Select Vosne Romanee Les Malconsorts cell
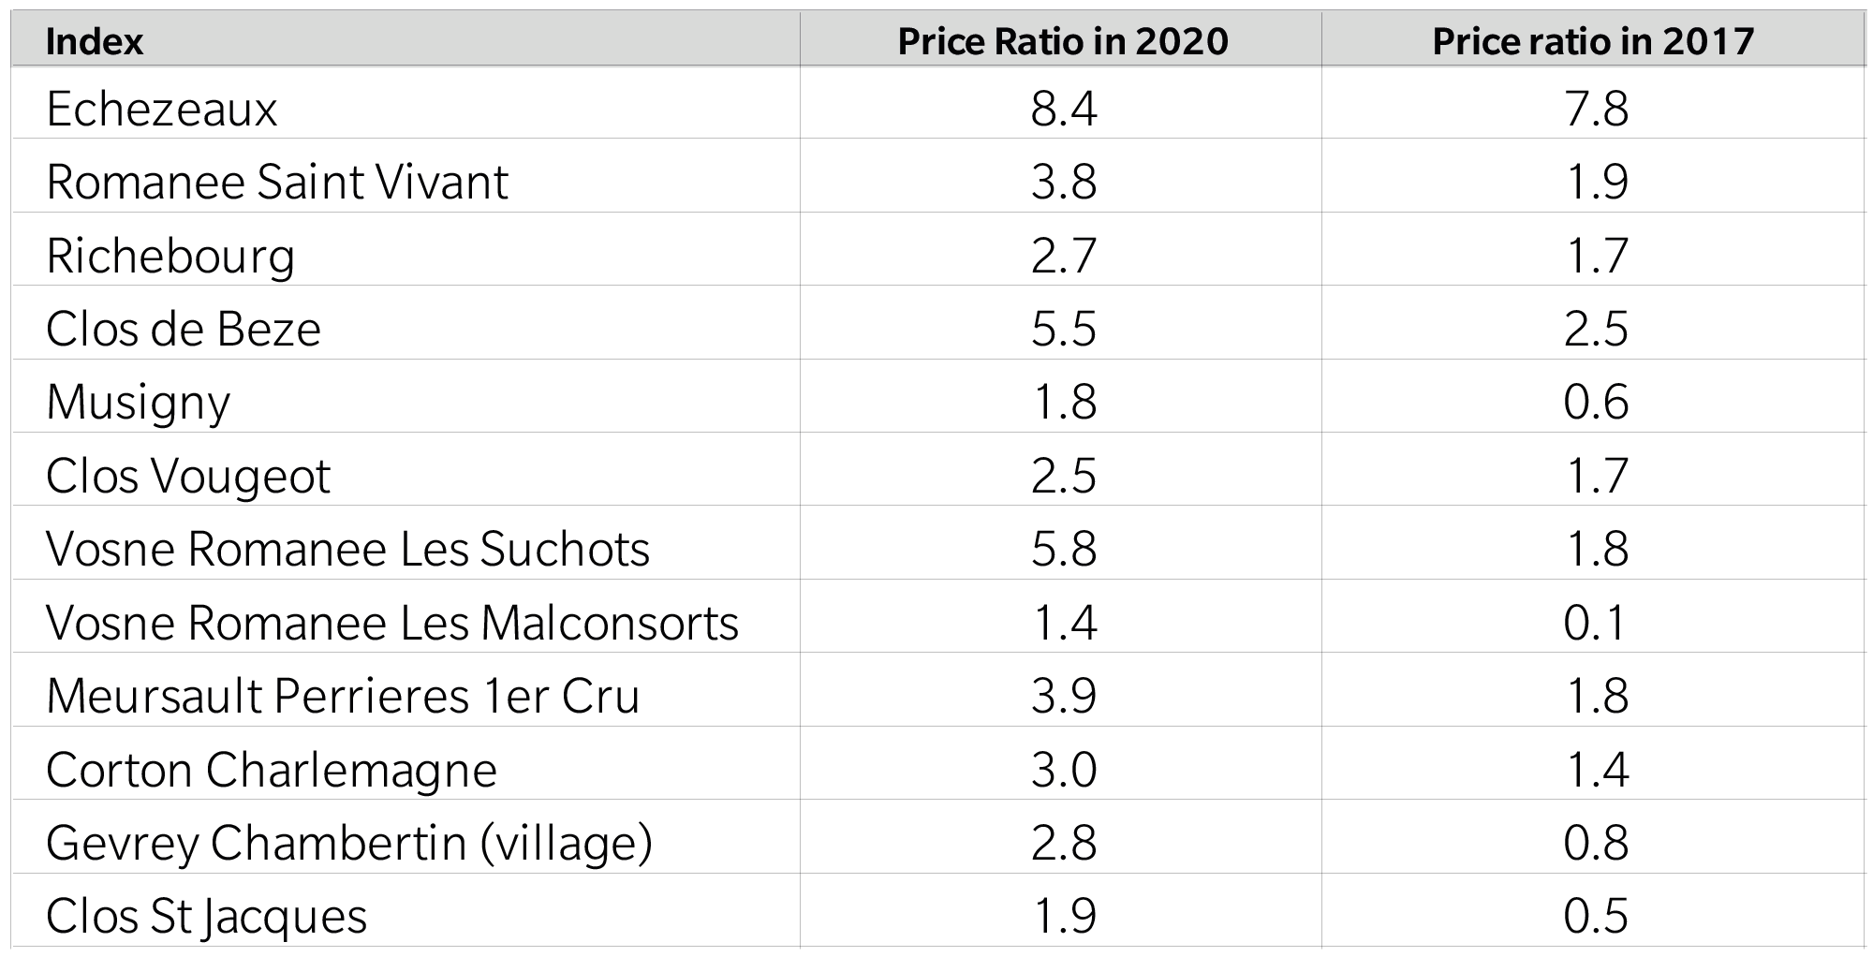The image size is (1873, 957). tap(392, 623)
